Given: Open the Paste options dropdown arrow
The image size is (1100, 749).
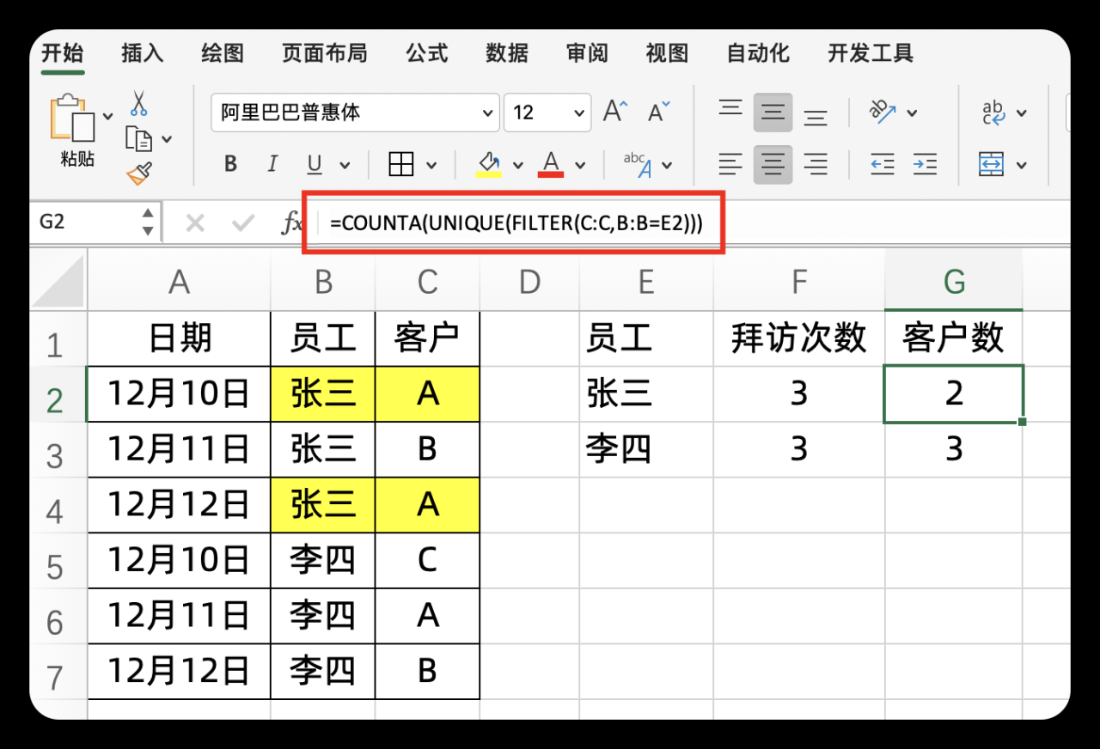Looking at the screenshot, I should [x=107, y=115].
